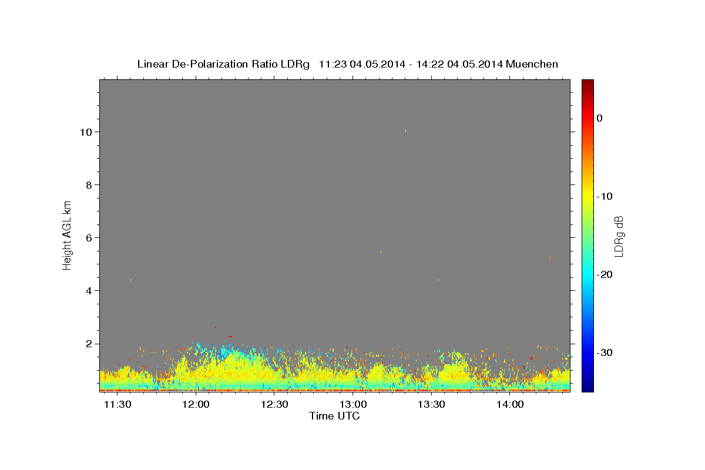The height and width of the screenshot is (470, 705).
Task: Click the 12:00 time tick label
Action: (x=196, y=405)
